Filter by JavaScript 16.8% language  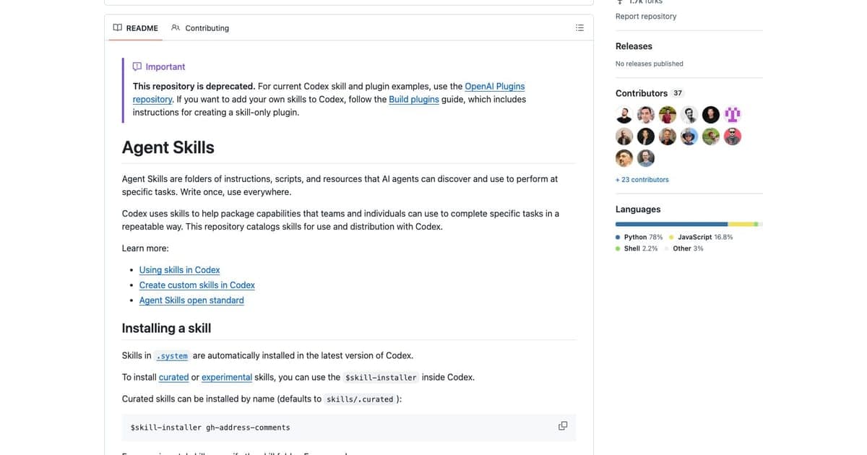click(x=701, y=237)
